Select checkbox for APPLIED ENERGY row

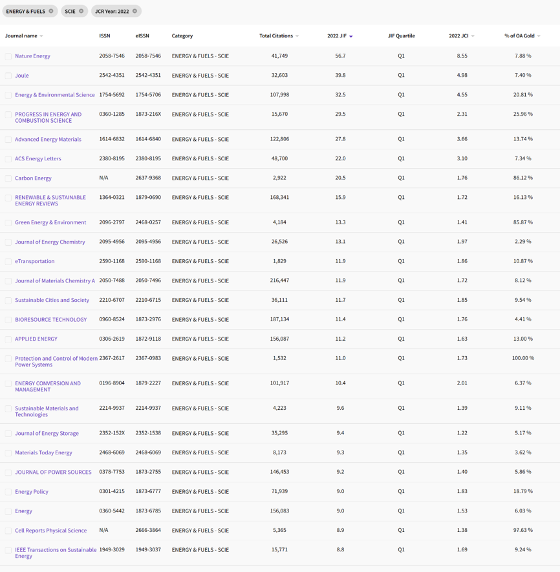[8, 339]
